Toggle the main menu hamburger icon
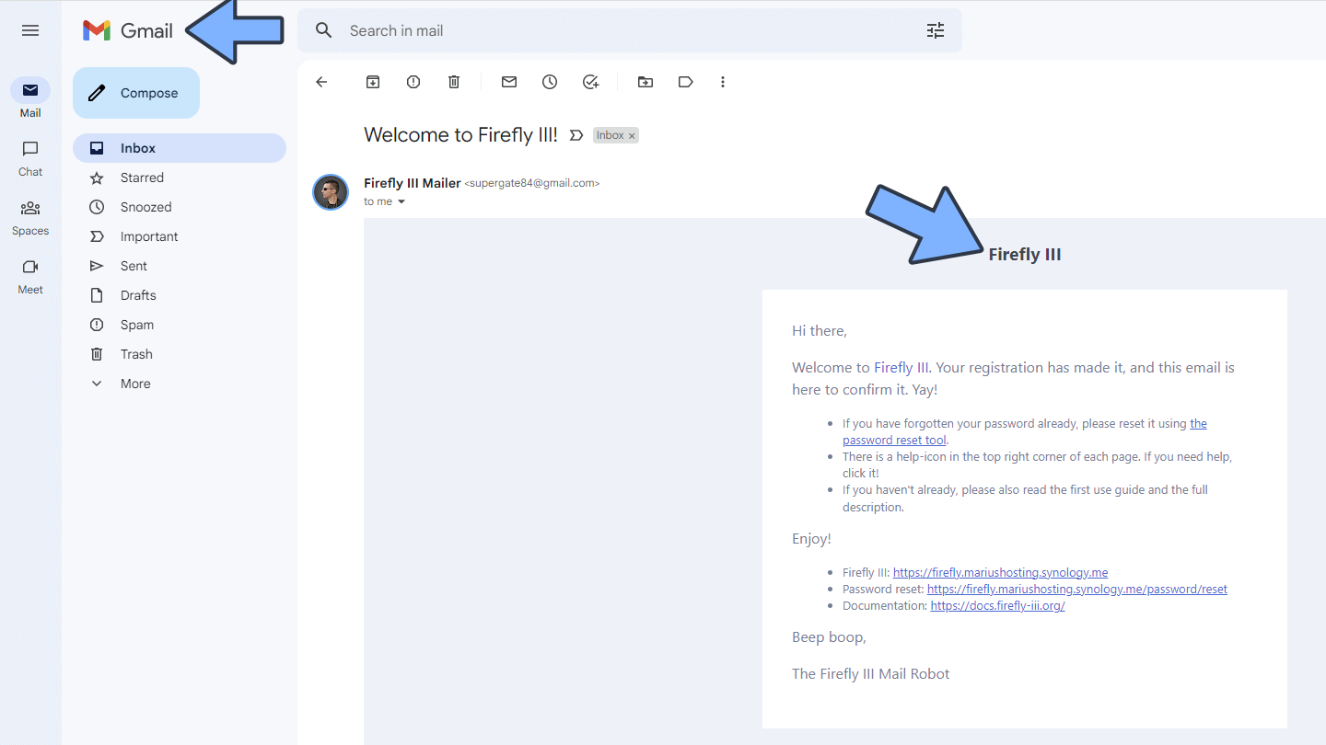This screenshot has height=745, width=1326. (x=30, y=30)
